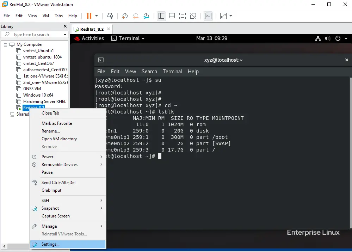Click the stretch guest display icon
The image size is (352, 252).
(223, 16)
